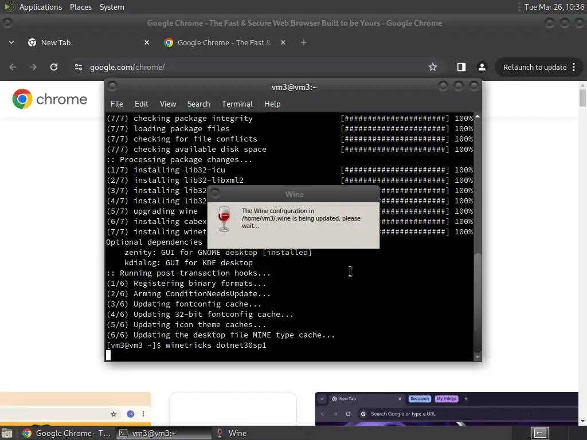The height and width of the screenshot is (440, 587).
Task: Open site information icon in address bar
Action: tap(78, 67)
